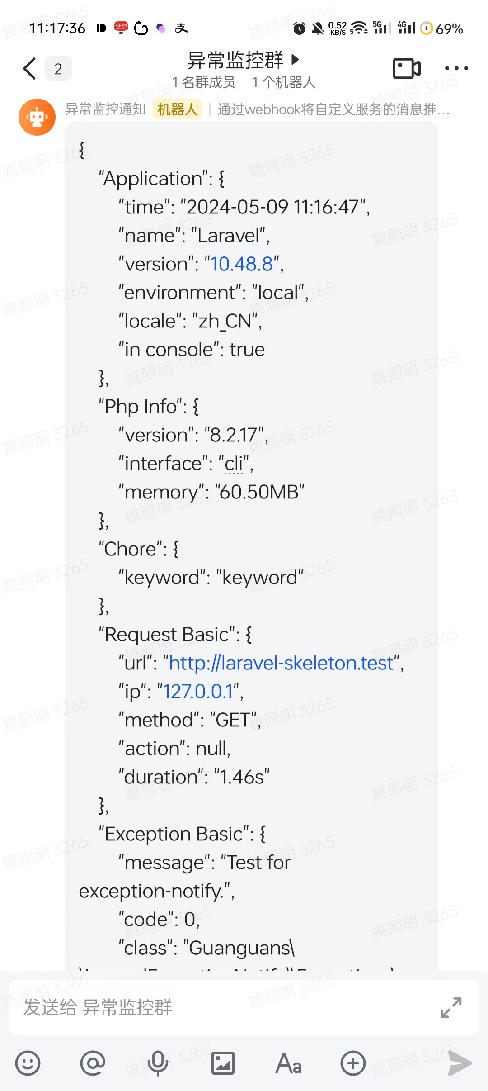Tap the 机器人 bot tag label

pyautogui.click(x=177, y=109)
